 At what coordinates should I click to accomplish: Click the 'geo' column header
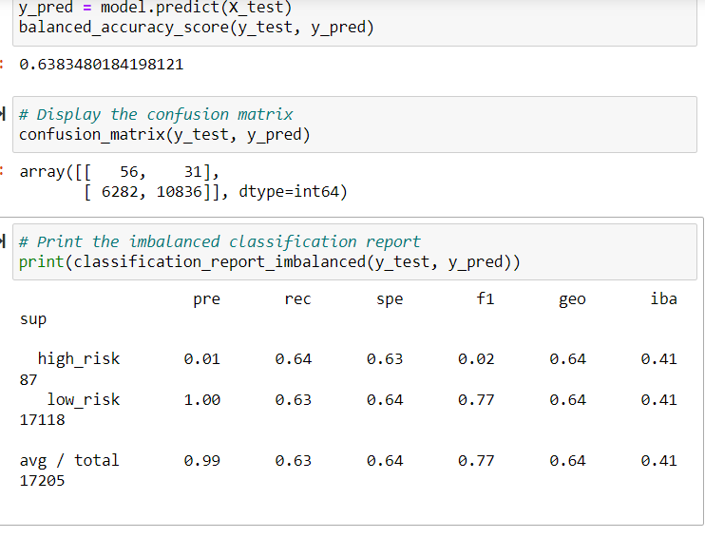tap(572, 299)
